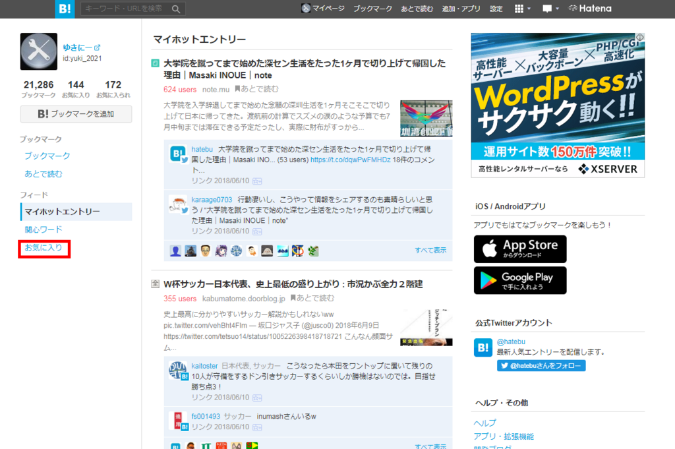Screen dimensions: 675x449
Task: Click @hatebuさんをフォロー button
Action: click(x=541, y=365)
